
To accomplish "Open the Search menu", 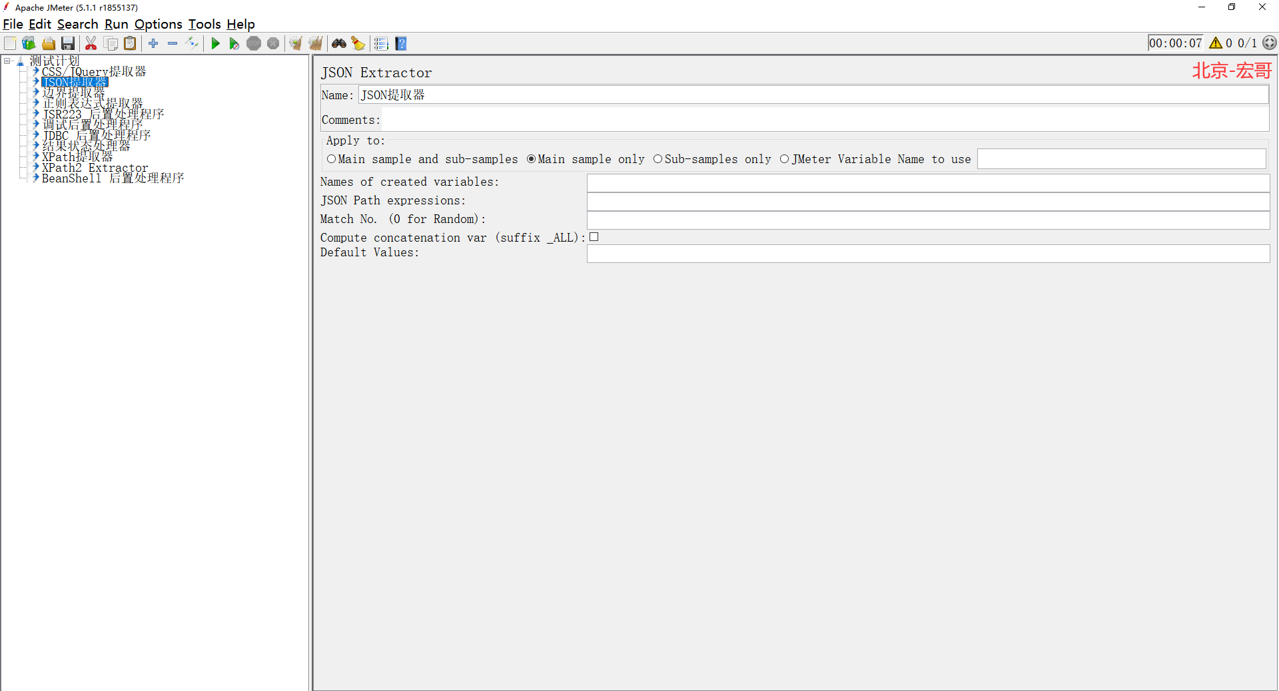I will coord(78,25).
